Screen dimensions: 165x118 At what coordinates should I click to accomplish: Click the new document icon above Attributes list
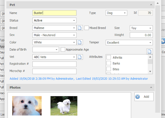(150, 51)
